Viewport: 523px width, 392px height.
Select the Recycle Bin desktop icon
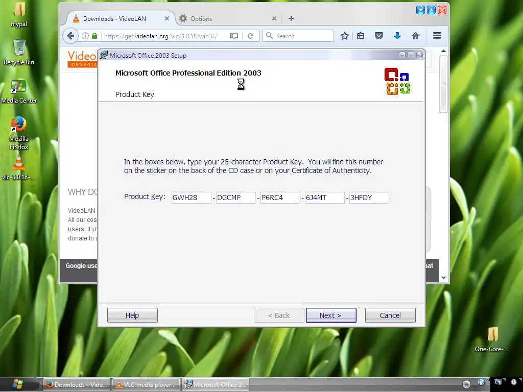[19, 53]
